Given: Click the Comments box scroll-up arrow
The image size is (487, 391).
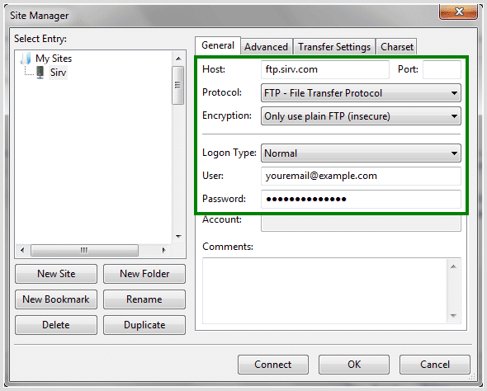Looking at the screenshot, I should (453, 266).
